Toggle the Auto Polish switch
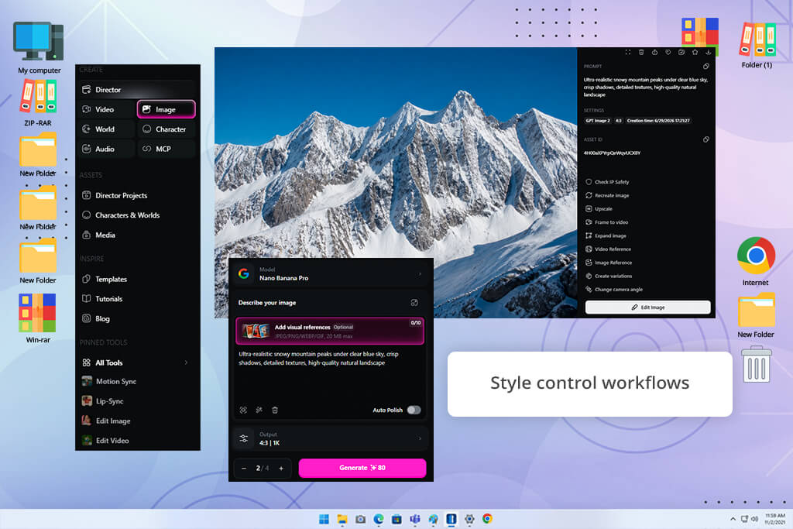 click(x=414, y=410)
